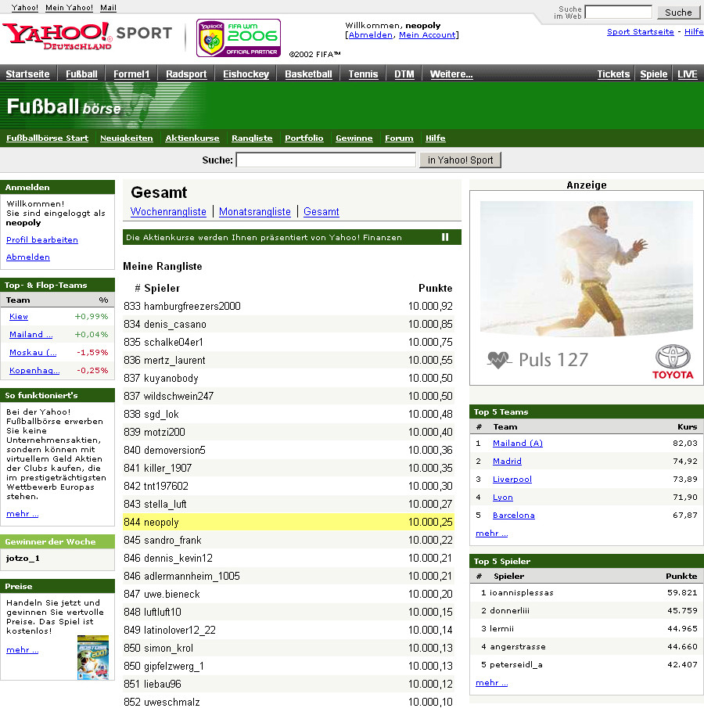Open Neuigkeiten in the green menu
704x708 pixels.
pyautogui.click(x=127, y=138)
